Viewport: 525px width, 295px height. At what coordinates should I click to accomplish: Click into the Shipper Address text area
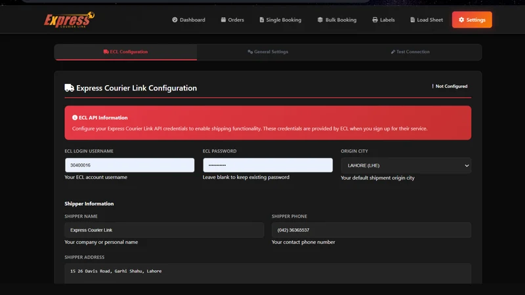(x=268, y=273)
